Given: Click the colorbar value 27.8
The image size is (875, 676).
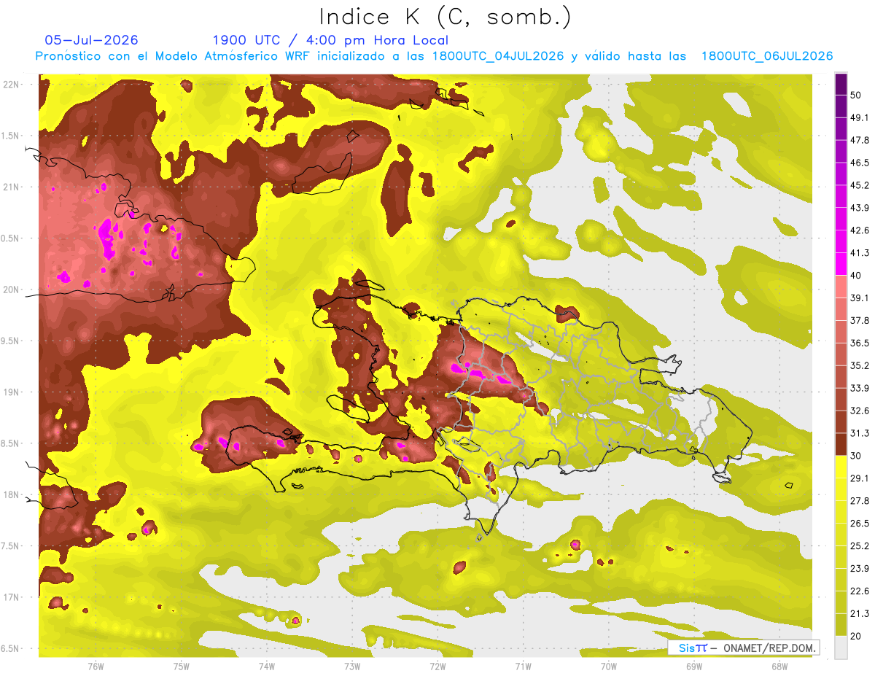Looking at the screenshot, I should pyautogui.click(x=860, y=501).
